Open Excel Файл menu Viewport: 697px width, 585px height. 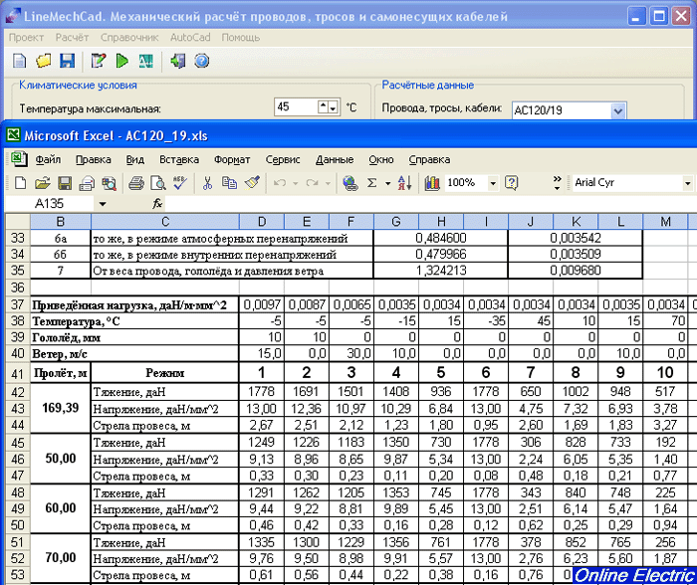click(48, 159)
